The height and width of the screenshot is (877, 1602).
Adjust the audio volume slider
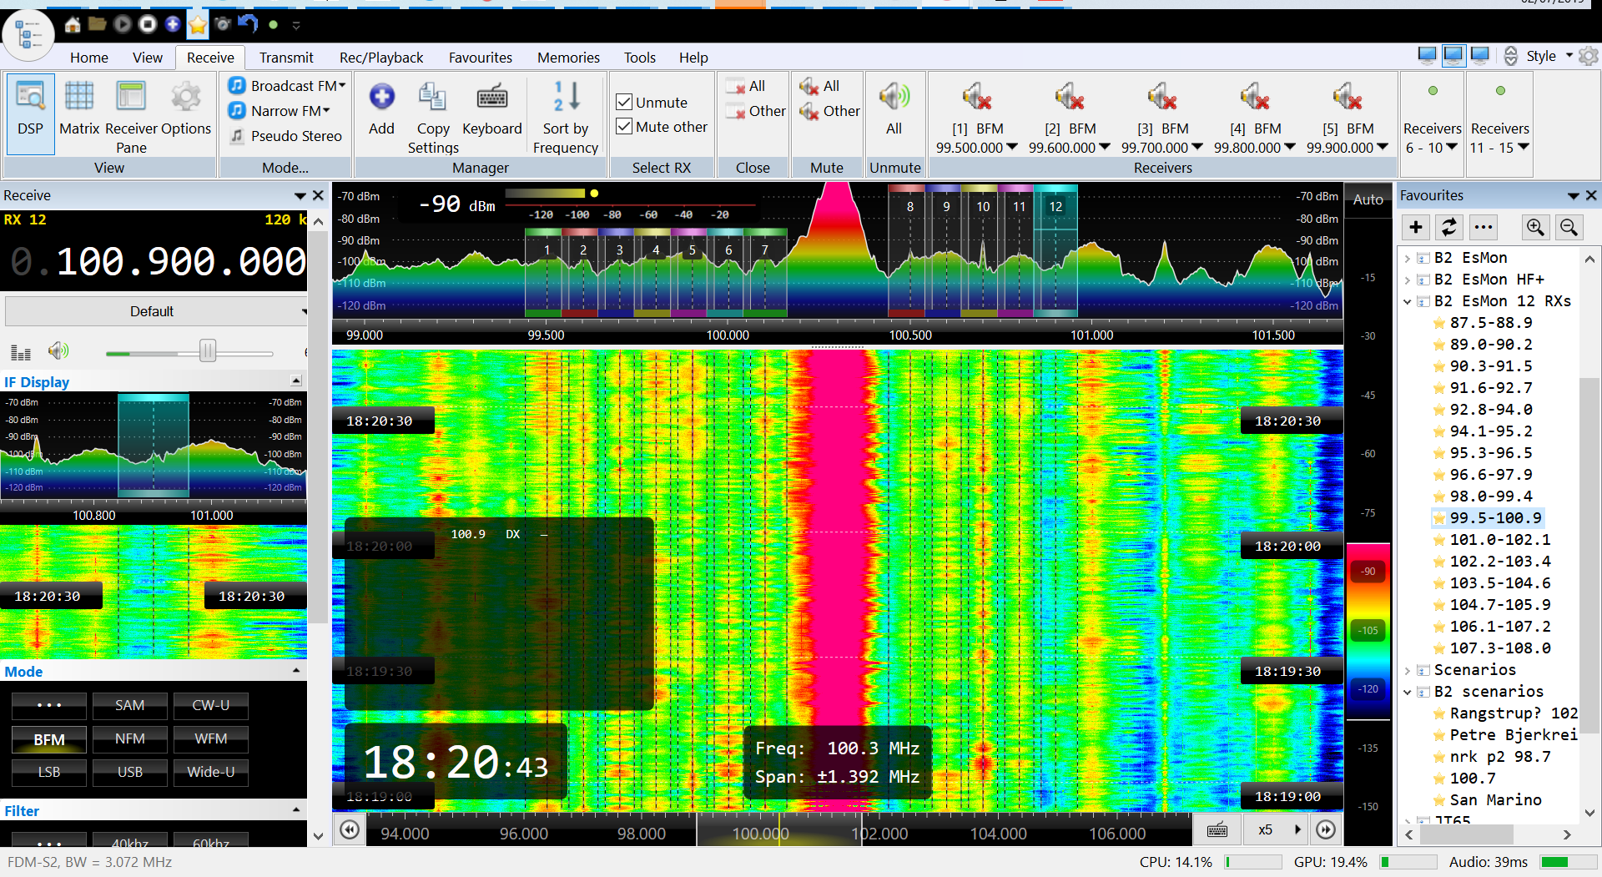click(x=208, y=351)
